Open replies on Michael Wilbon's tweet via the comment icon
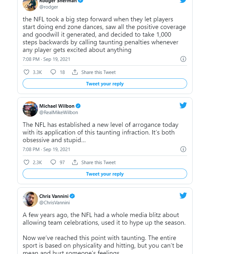Viewport: 226px width, 254px height. (x=53, y=163)
